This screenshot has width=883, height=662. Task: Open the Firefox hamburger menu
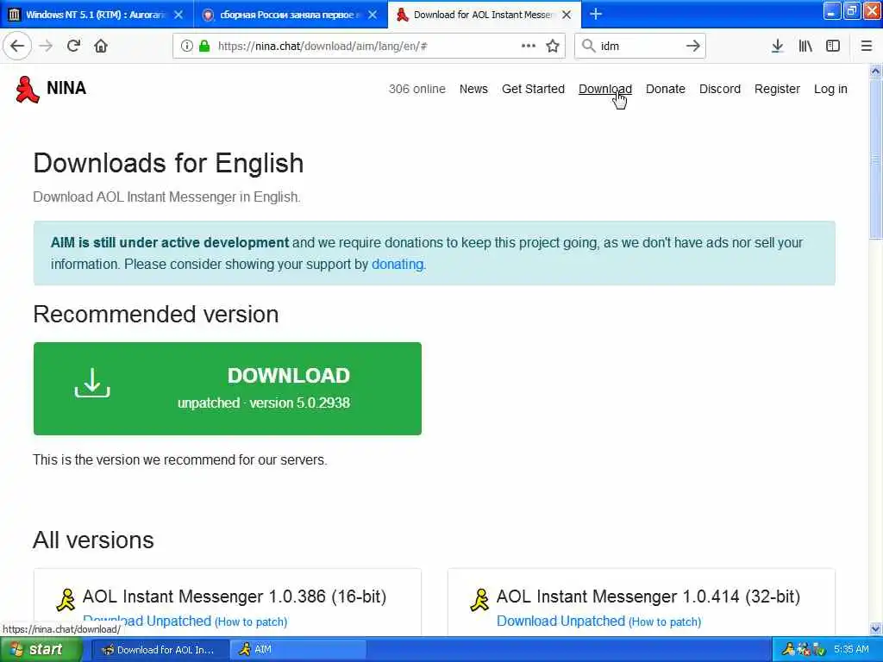[867, 47]
